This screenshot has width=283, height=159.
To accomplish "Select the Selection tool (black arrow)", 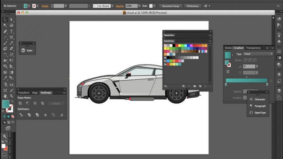I will click(x=5, y=19).
